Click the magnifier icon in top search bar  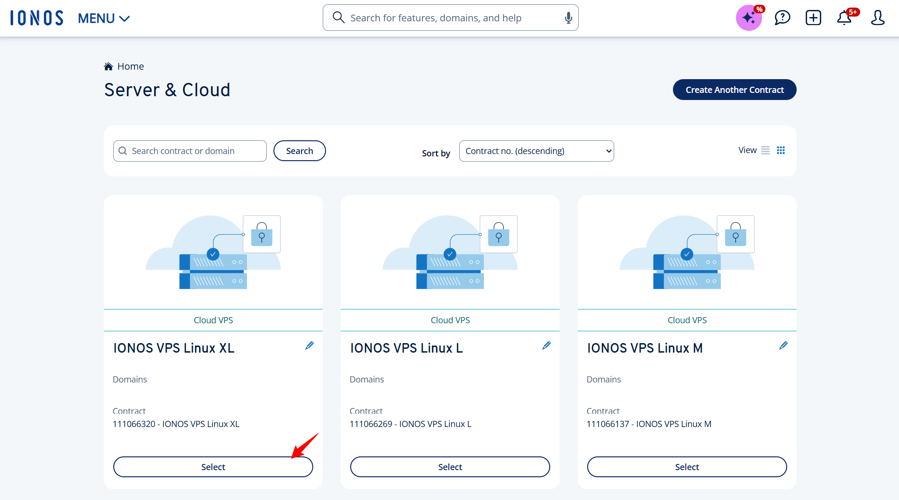coord(338,18)
